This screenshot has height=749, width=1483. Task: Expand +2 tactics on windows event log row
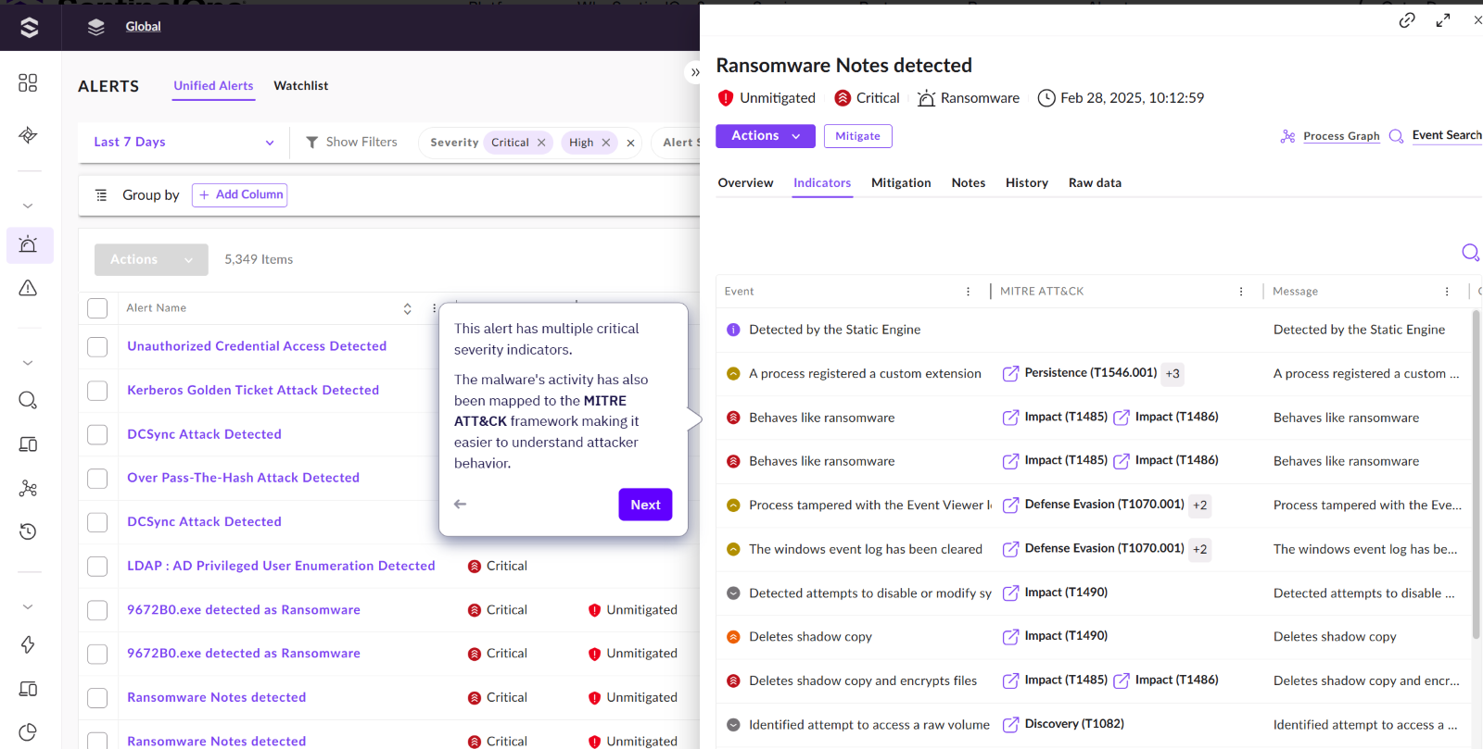pyautogui.click(x=1200, y=550)
